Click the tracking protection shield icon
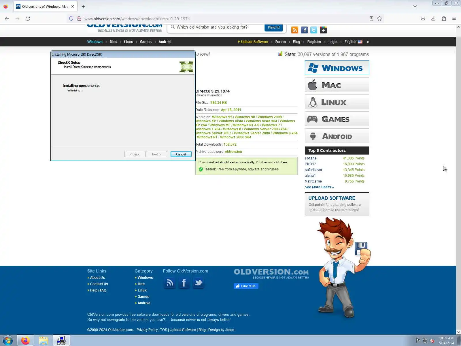 (71, 18)
